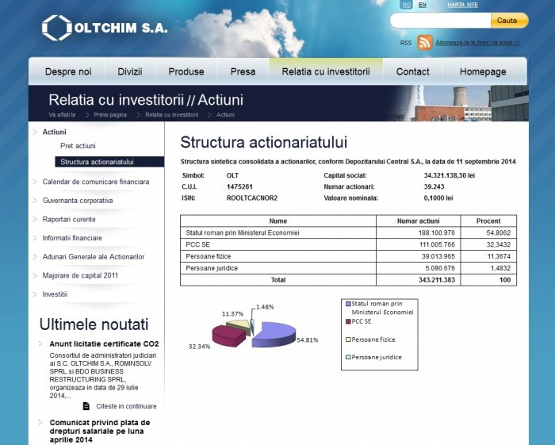Focus the site search input field
Image resolution: width=555 pixels, height=445 pixels.
pos(441,21)
